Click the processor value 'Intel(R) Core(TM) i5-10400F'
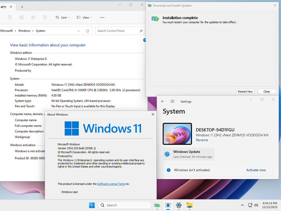The image size is (281, 211). pyautogui.click(x=80, y=90)
